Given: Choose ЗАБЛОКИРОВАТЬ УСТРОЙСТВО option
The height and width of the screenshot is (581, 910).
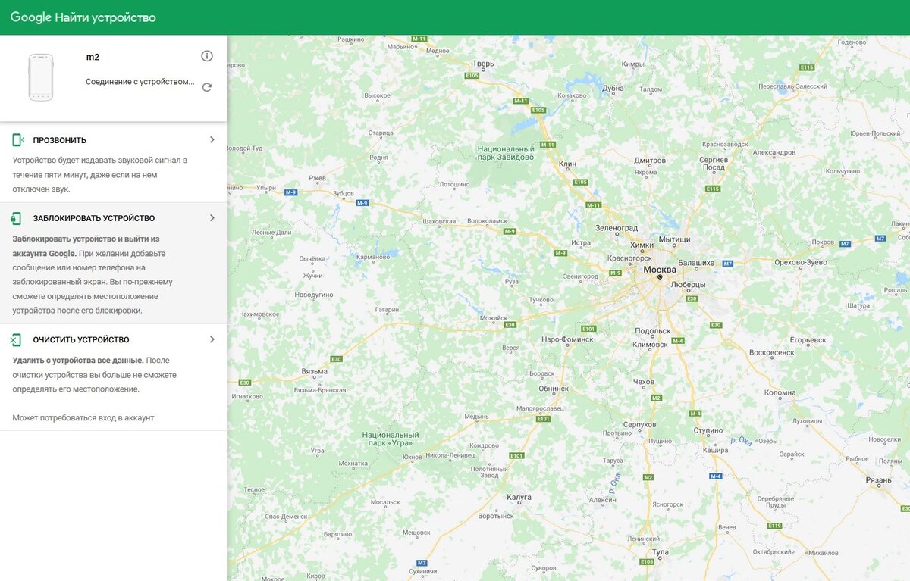Looking at the screenshot, I should (114, 264).
